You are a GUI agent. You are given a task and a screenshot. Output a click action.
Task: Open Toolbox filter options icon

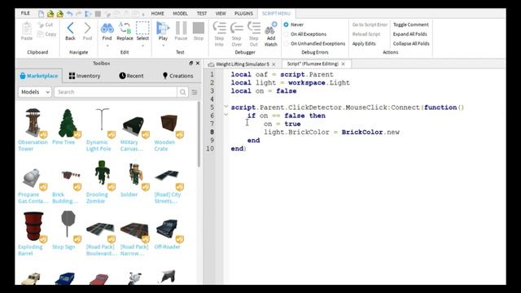[x=195, y=92]
